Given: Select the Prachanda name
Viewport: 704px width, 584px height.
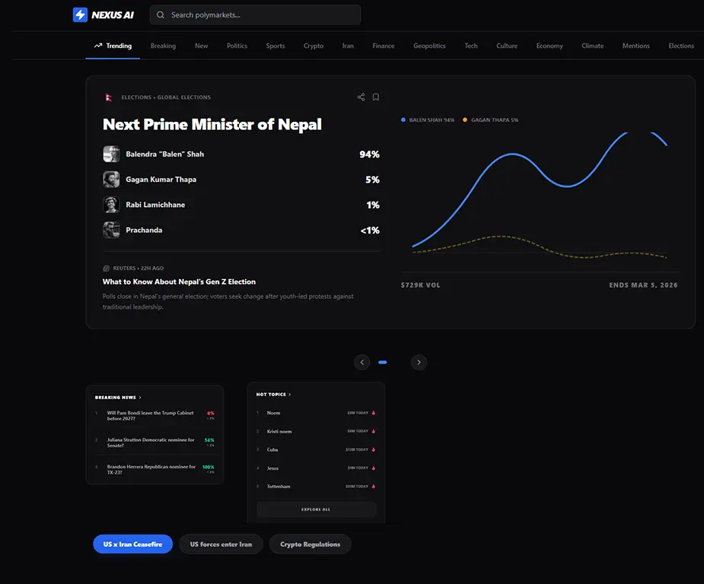Looking at the screenshot, I should [144, 230].
